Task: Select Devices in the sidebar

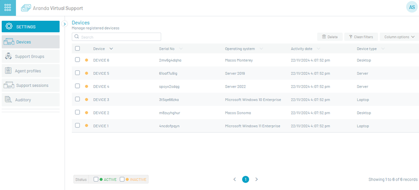Action: pos(30,42)
